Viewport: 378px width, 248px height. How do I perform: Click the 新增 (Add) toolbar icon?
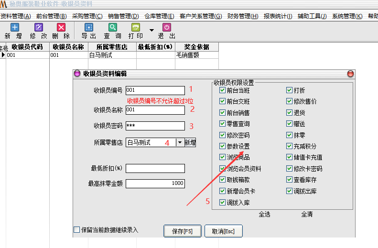coord(14,28)
